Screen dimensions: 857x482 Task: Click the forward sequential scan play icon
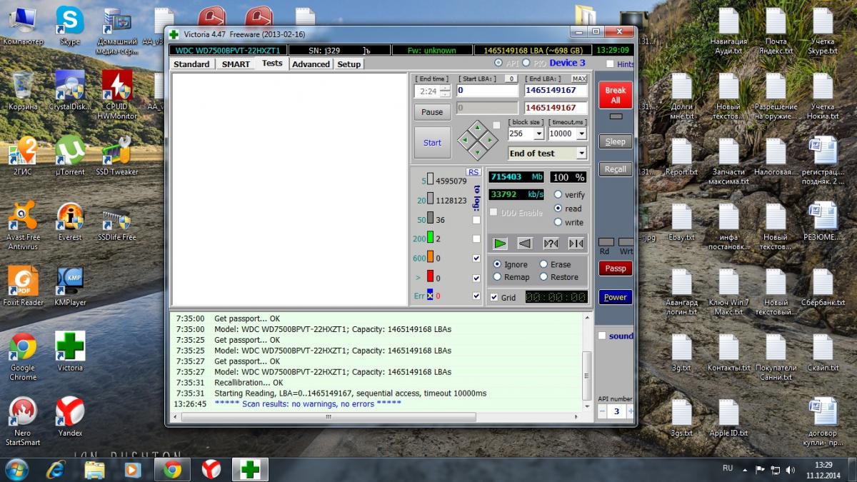[x=500, y=243]
